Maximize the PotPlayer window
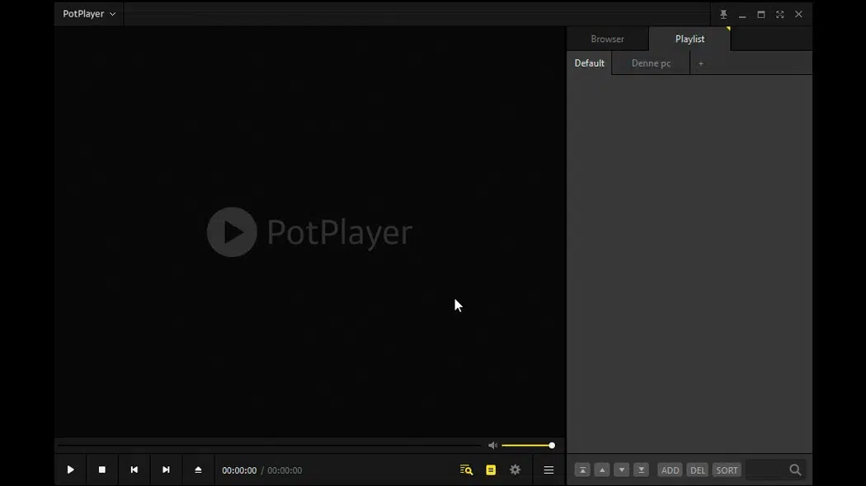This screenshot has width=866, height=486. (x=761, y=14)
